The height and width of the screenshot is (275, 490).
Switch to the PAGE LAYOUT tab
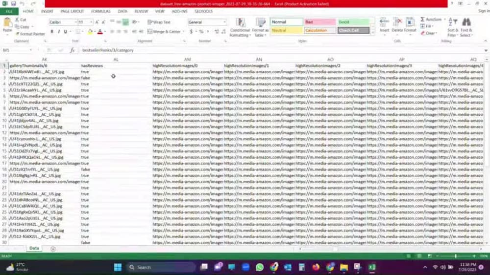pos(72,11)
